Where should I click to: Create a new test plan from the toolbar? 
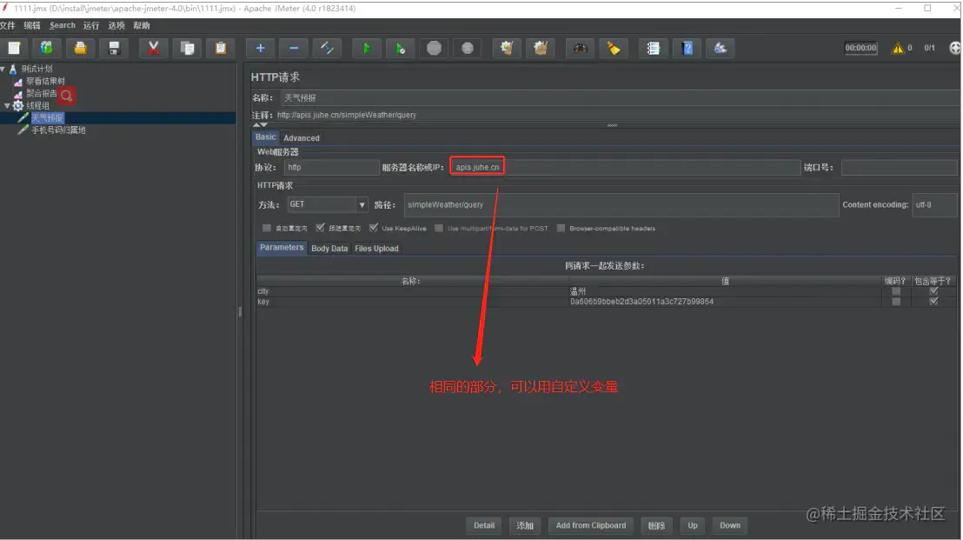point(14,48)
